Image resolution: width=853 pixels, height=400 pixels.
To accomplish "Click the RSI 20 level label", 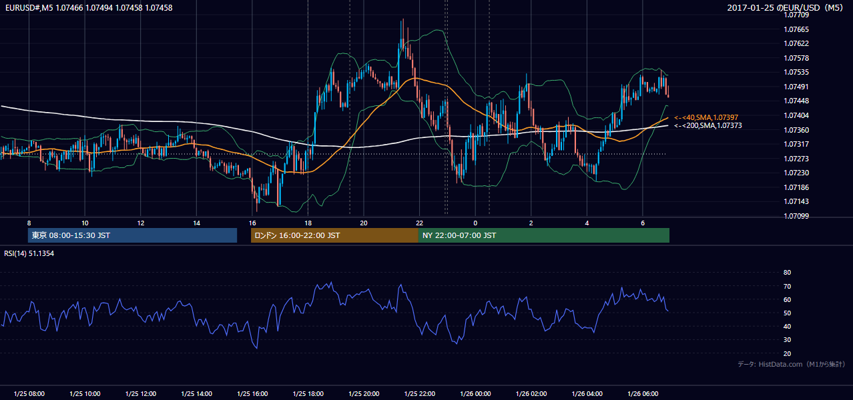I will (787, 353).
